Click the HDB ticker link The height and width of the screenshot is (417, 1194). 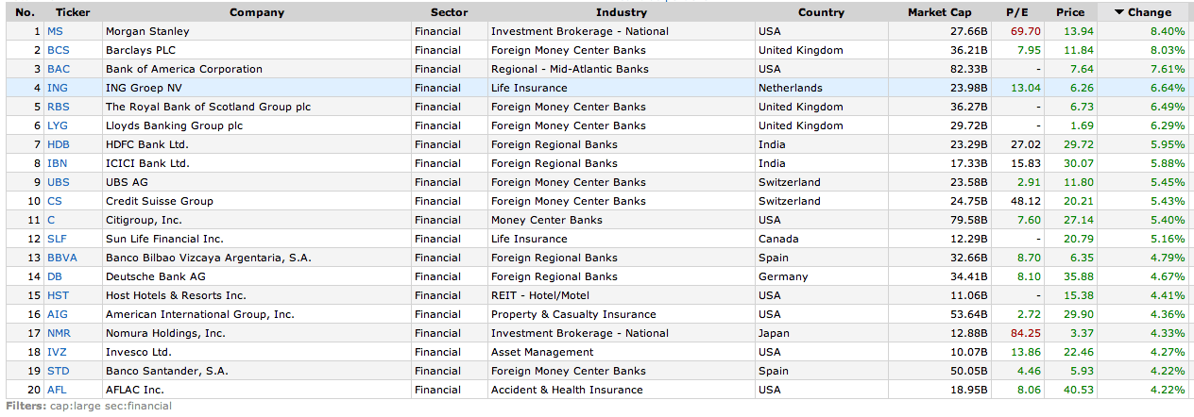[x=59, y=144]
